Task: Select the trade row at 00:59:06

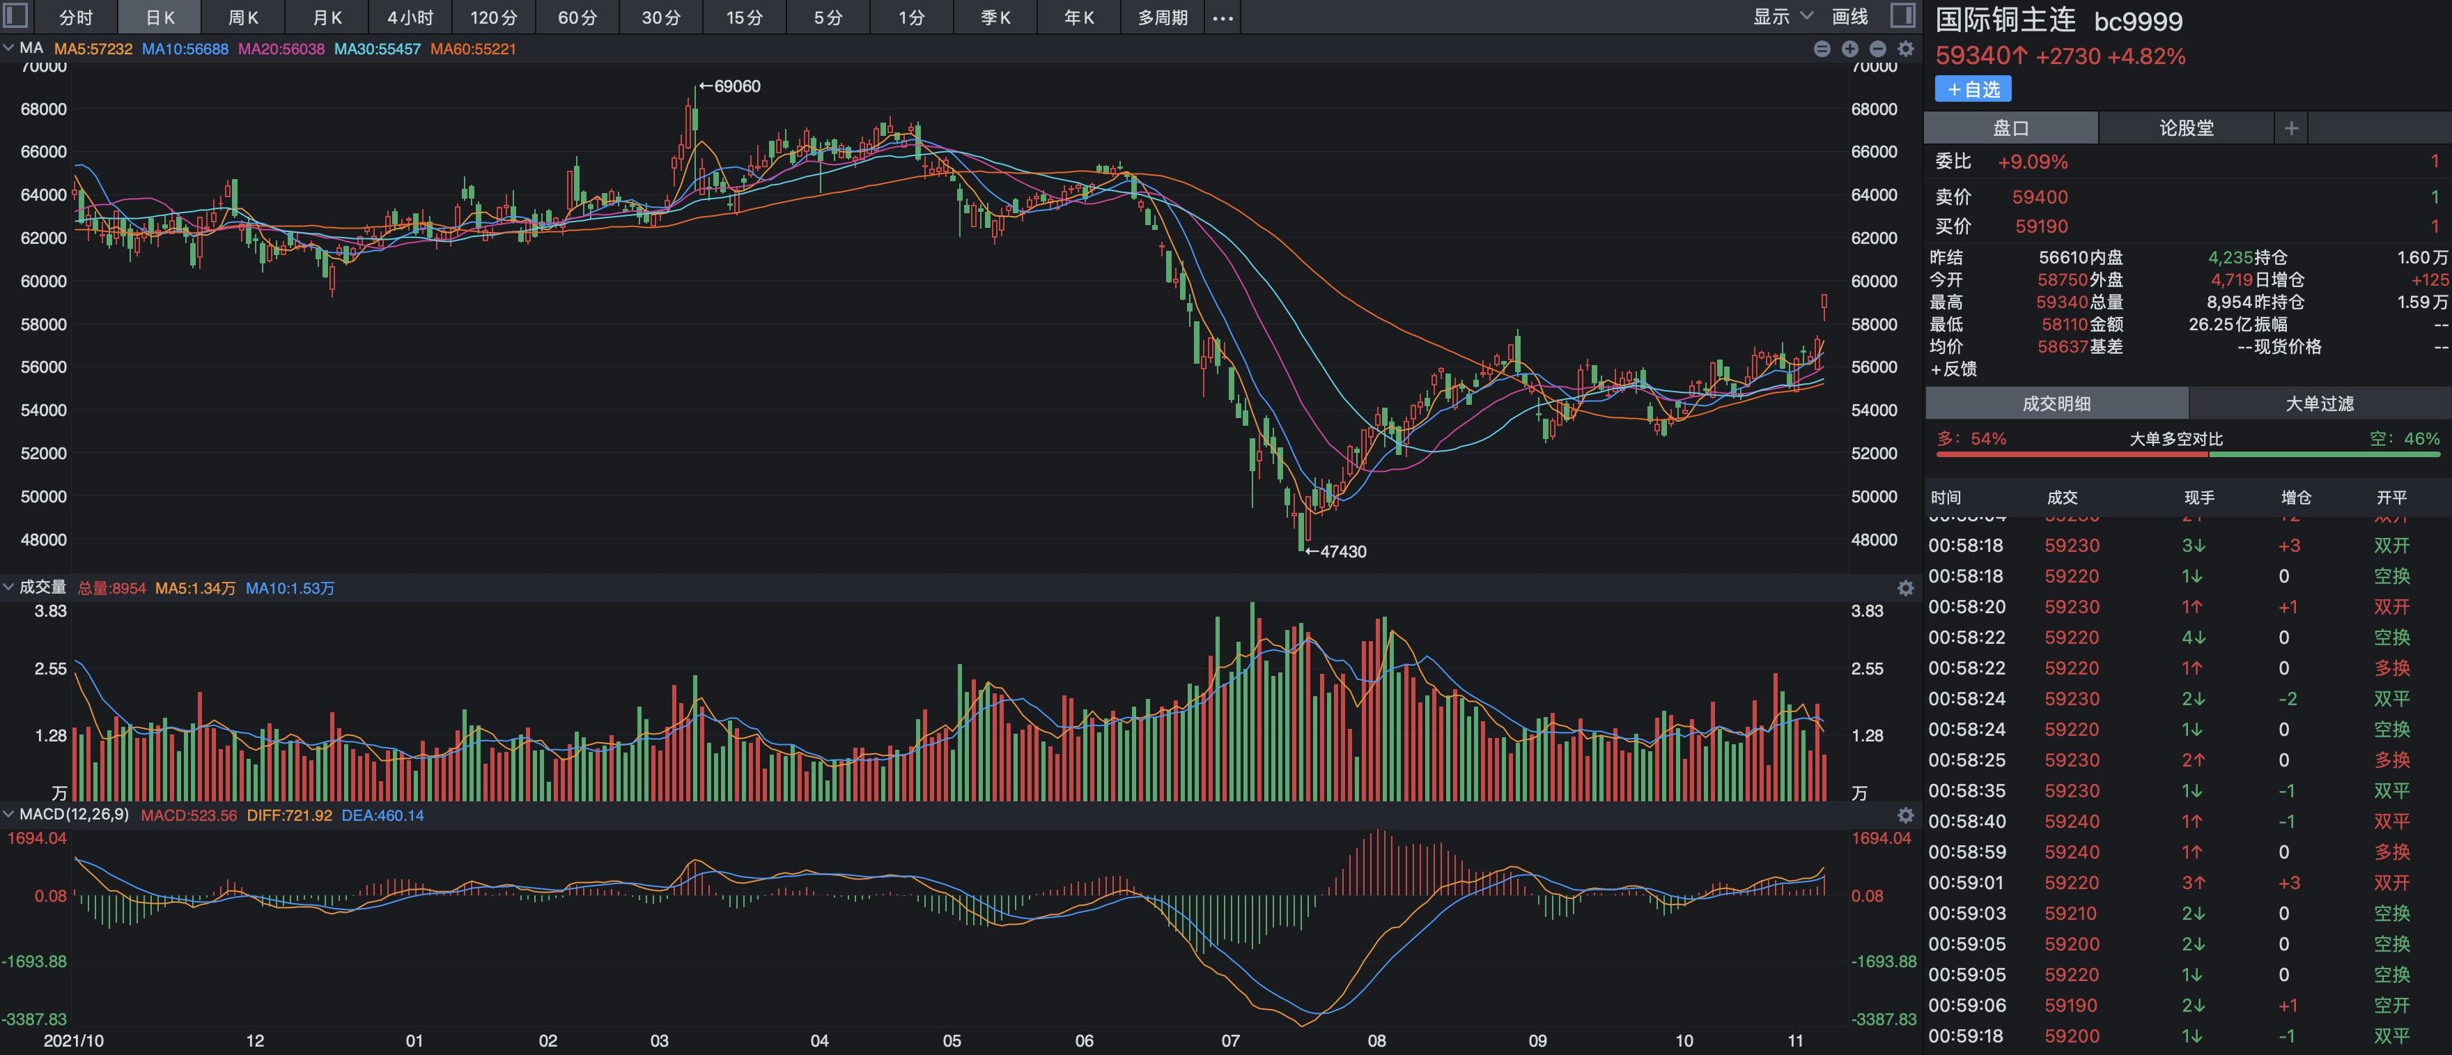Action: coord(2187,1006)
